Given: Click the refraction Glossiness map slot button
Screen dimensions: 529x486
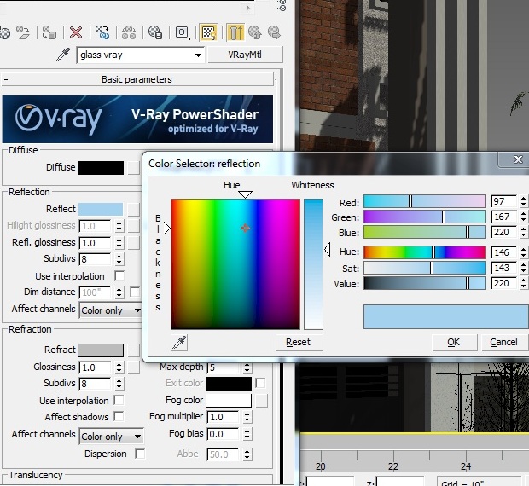Looking at the screenshot, I should click(x=134, y=367).
